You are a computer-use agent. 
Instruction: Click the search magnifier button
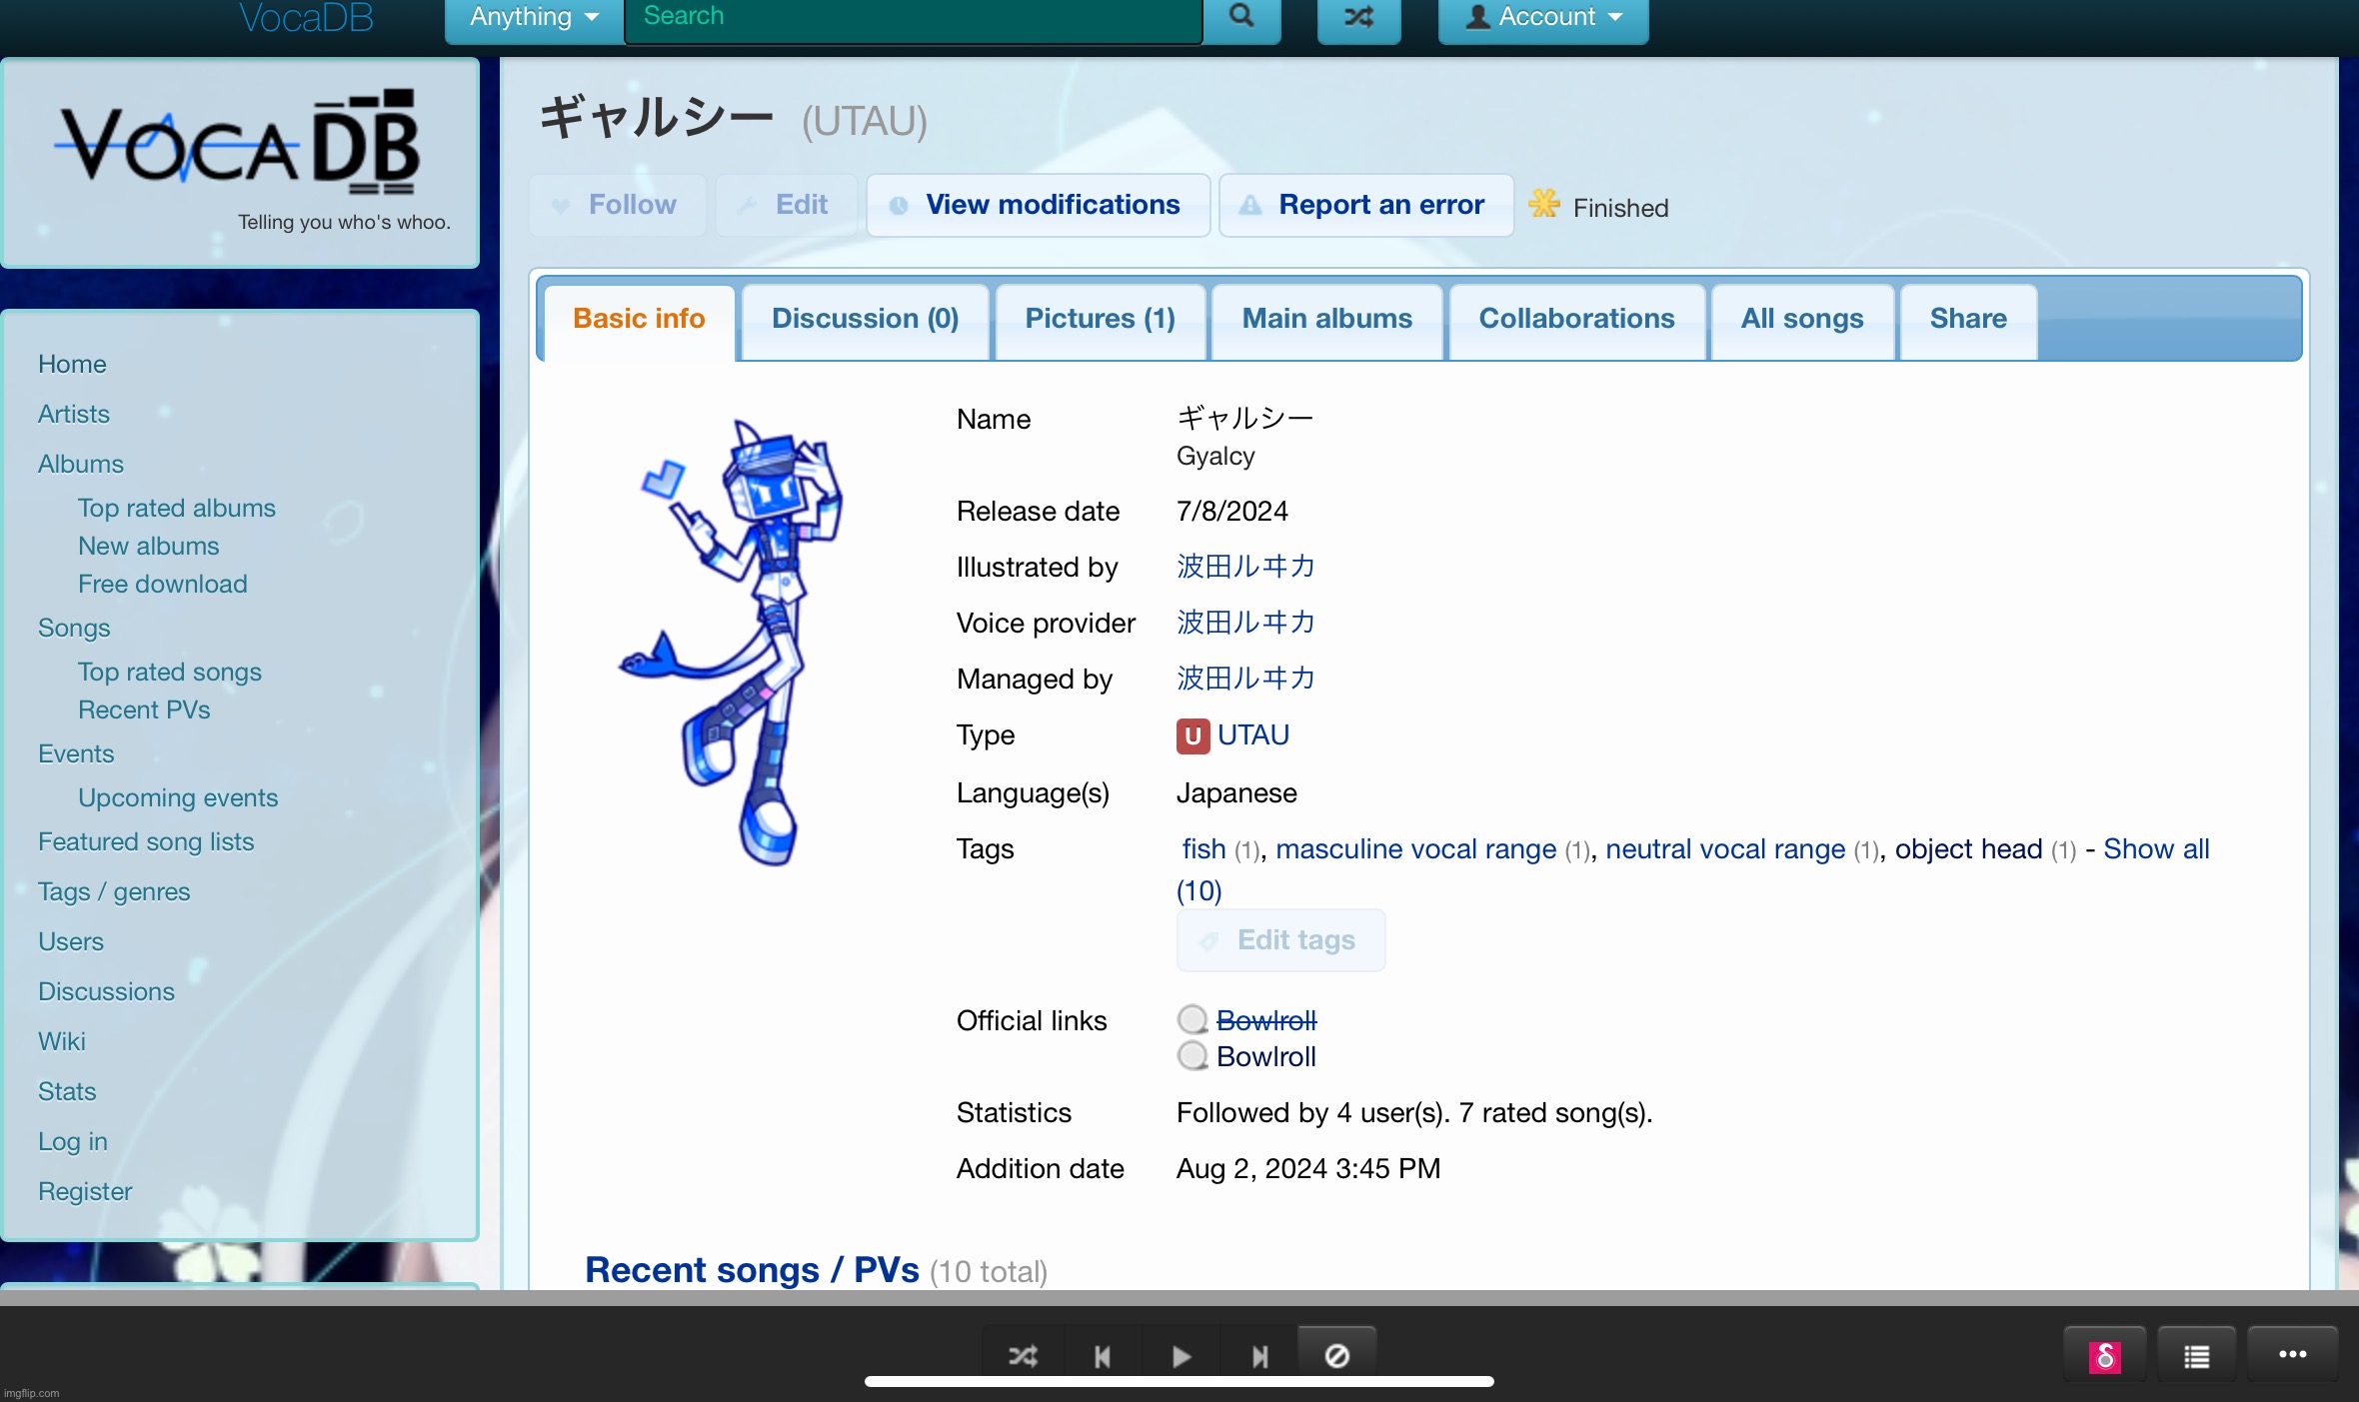coord(1240,18)
